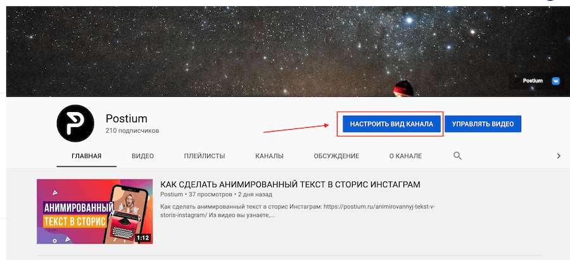
Task: Click Postium author name under video title
Action: [x=172, y=195]
